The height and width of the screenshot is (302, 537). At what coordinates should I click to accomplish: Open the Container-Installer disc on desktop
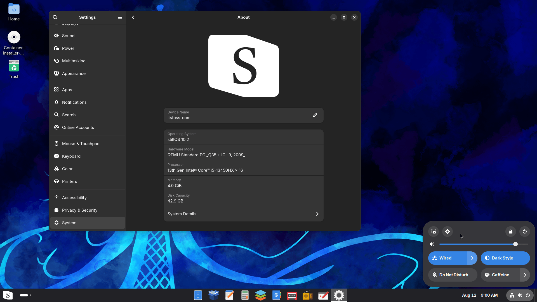pyautogui.click(x=14, y=43)
